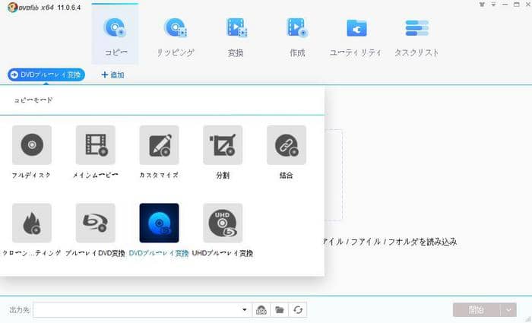
Task: Minimize the DVDFab window
Action: pos(505,5)
